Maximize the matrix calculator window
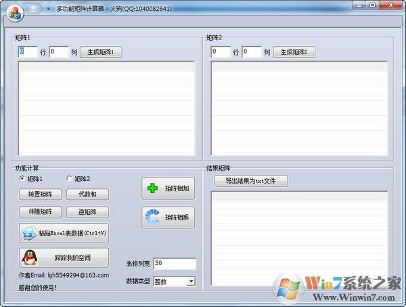406x307 pixels. point(372,5)
